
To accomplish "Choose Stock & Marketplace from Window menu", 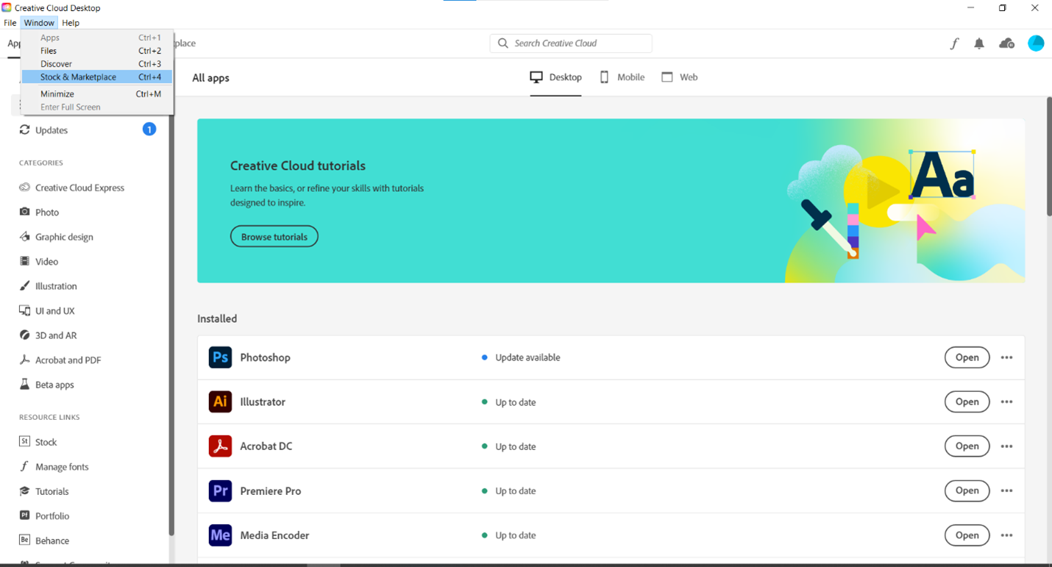I will point(97,76).
